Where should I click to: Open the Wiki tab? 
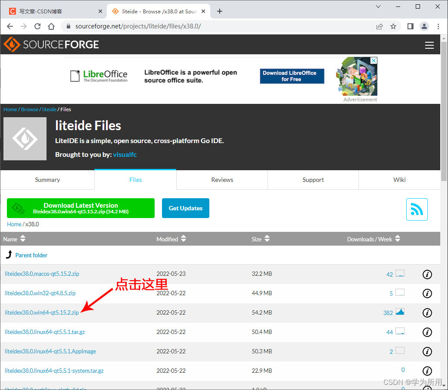click(x=399, y=180)
